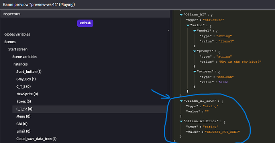Select the Email (0) instance

click(24, 131)
